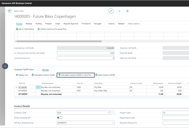Image resolution: width=189 pixels, height=128 pixels.
Task: Click the Get IC information icon
Action: coord(17,29)
